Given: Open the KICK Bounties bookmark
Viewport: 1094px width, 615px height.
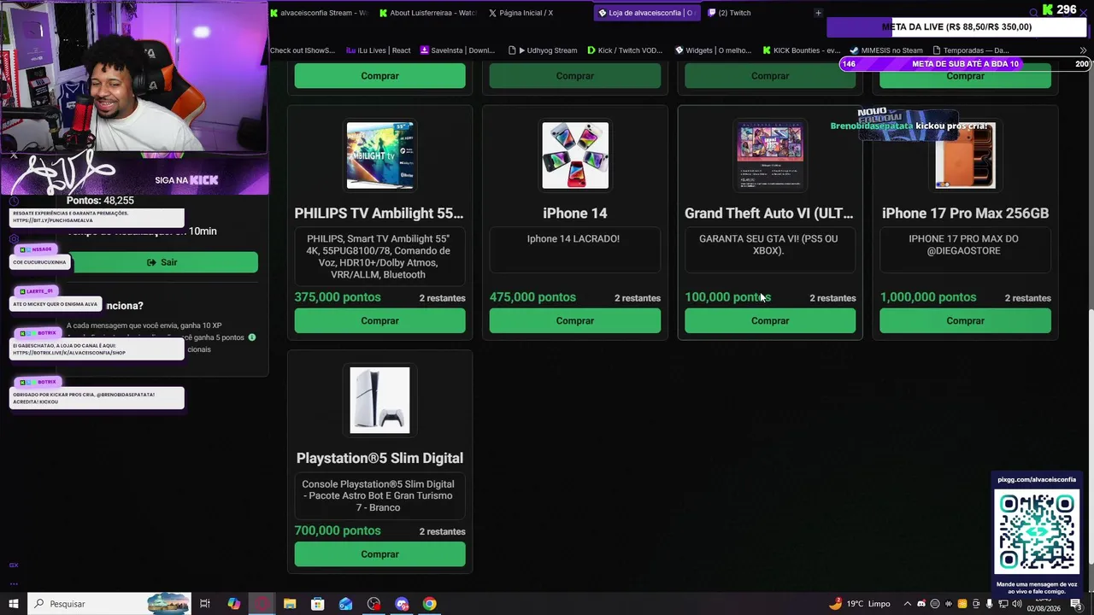Looking at the screenshot, I should [802, 50].
